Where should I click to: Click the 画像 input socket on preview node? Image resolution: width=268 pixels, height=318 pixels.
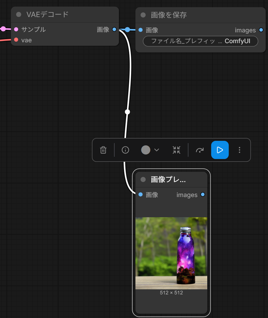[x=141, y=194]
